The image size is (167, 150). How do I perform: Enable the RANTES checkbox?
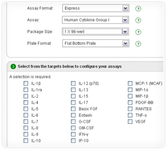[130, 109]
